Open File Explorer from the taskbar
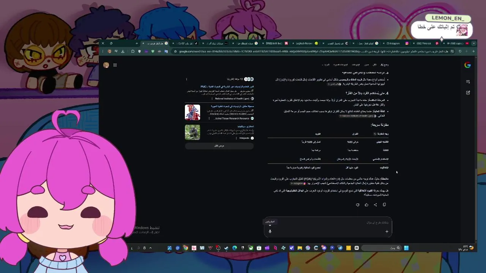 [300, 248]
